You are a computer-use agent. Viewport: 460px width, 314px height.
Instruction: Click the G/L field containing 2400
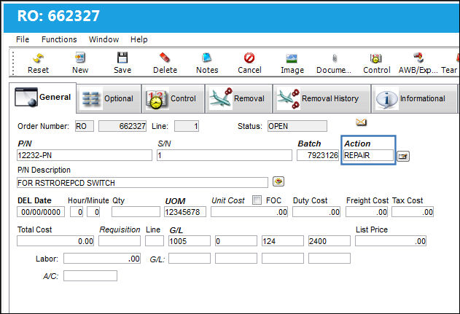(330, 241)
